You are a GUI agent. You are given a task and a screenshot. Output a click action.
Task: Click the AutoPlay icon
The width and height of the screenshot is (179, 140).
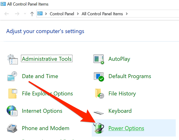(x=99, y=59)
